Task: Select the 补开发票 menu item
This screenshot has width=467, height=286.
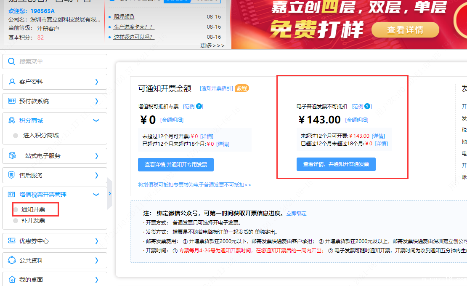Action: click(33, 220)
